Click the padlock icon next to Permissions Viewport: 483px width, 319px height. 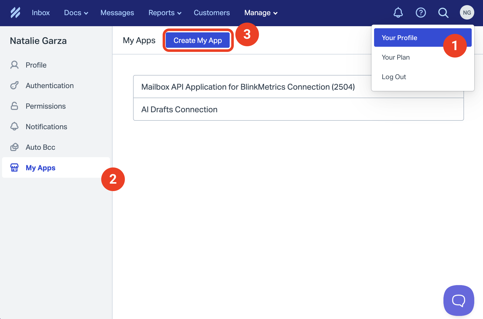coord(14,106)
